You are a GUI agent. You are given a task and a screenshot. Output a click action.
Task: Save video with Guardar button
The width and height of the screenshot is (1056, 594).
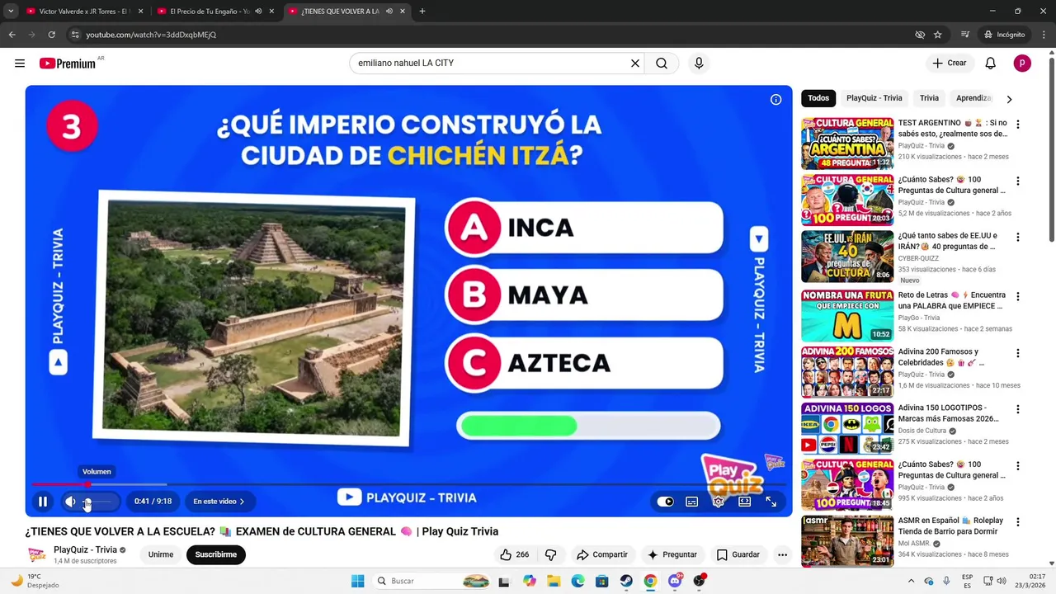tap(738, 554)
